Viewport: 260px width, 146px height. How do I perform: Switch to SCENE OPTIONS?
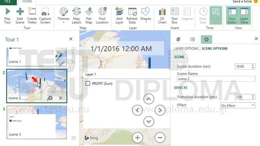pos(214,49)
